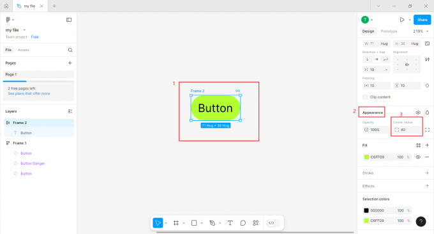Open the blend mode droplet icon
Viewport: 434px width, 234px height.
point(427,113)
